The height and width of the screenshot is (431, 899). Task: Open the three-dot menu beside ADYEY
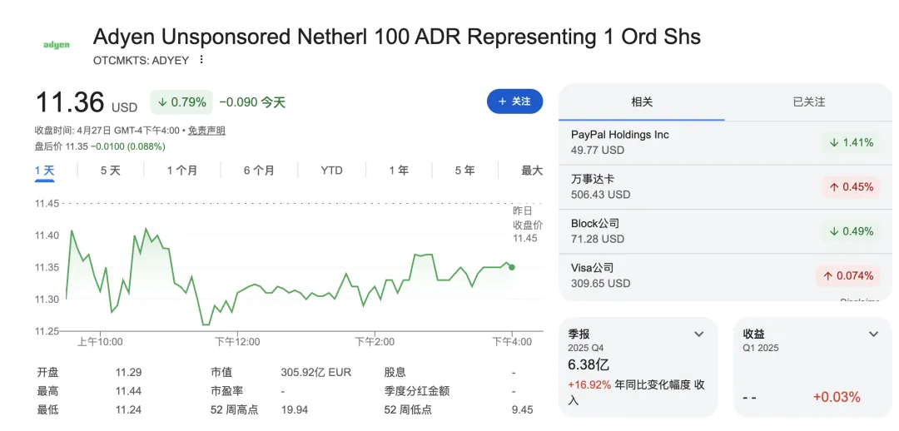point(201,60)
